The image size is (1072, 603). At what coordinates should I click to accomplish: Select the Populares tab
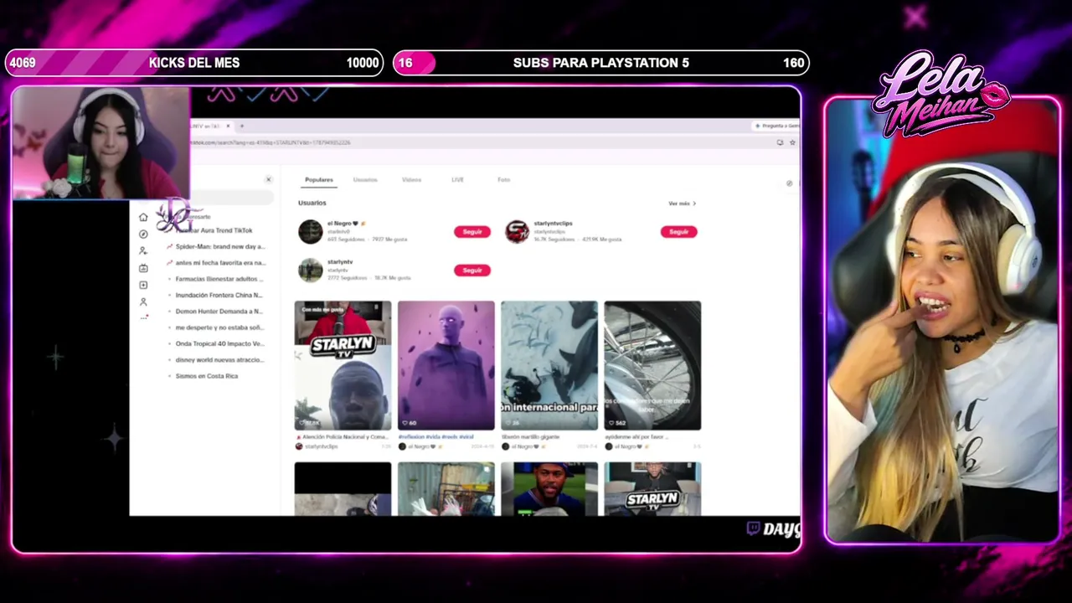coord(319,180)
